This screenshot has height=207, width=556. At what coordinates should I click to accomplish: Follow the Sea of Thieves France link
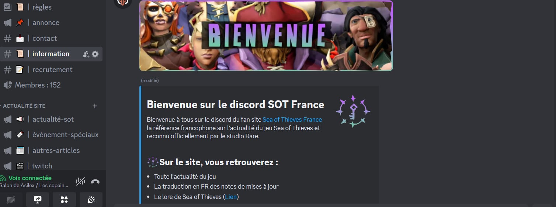[x=292, y=119]
